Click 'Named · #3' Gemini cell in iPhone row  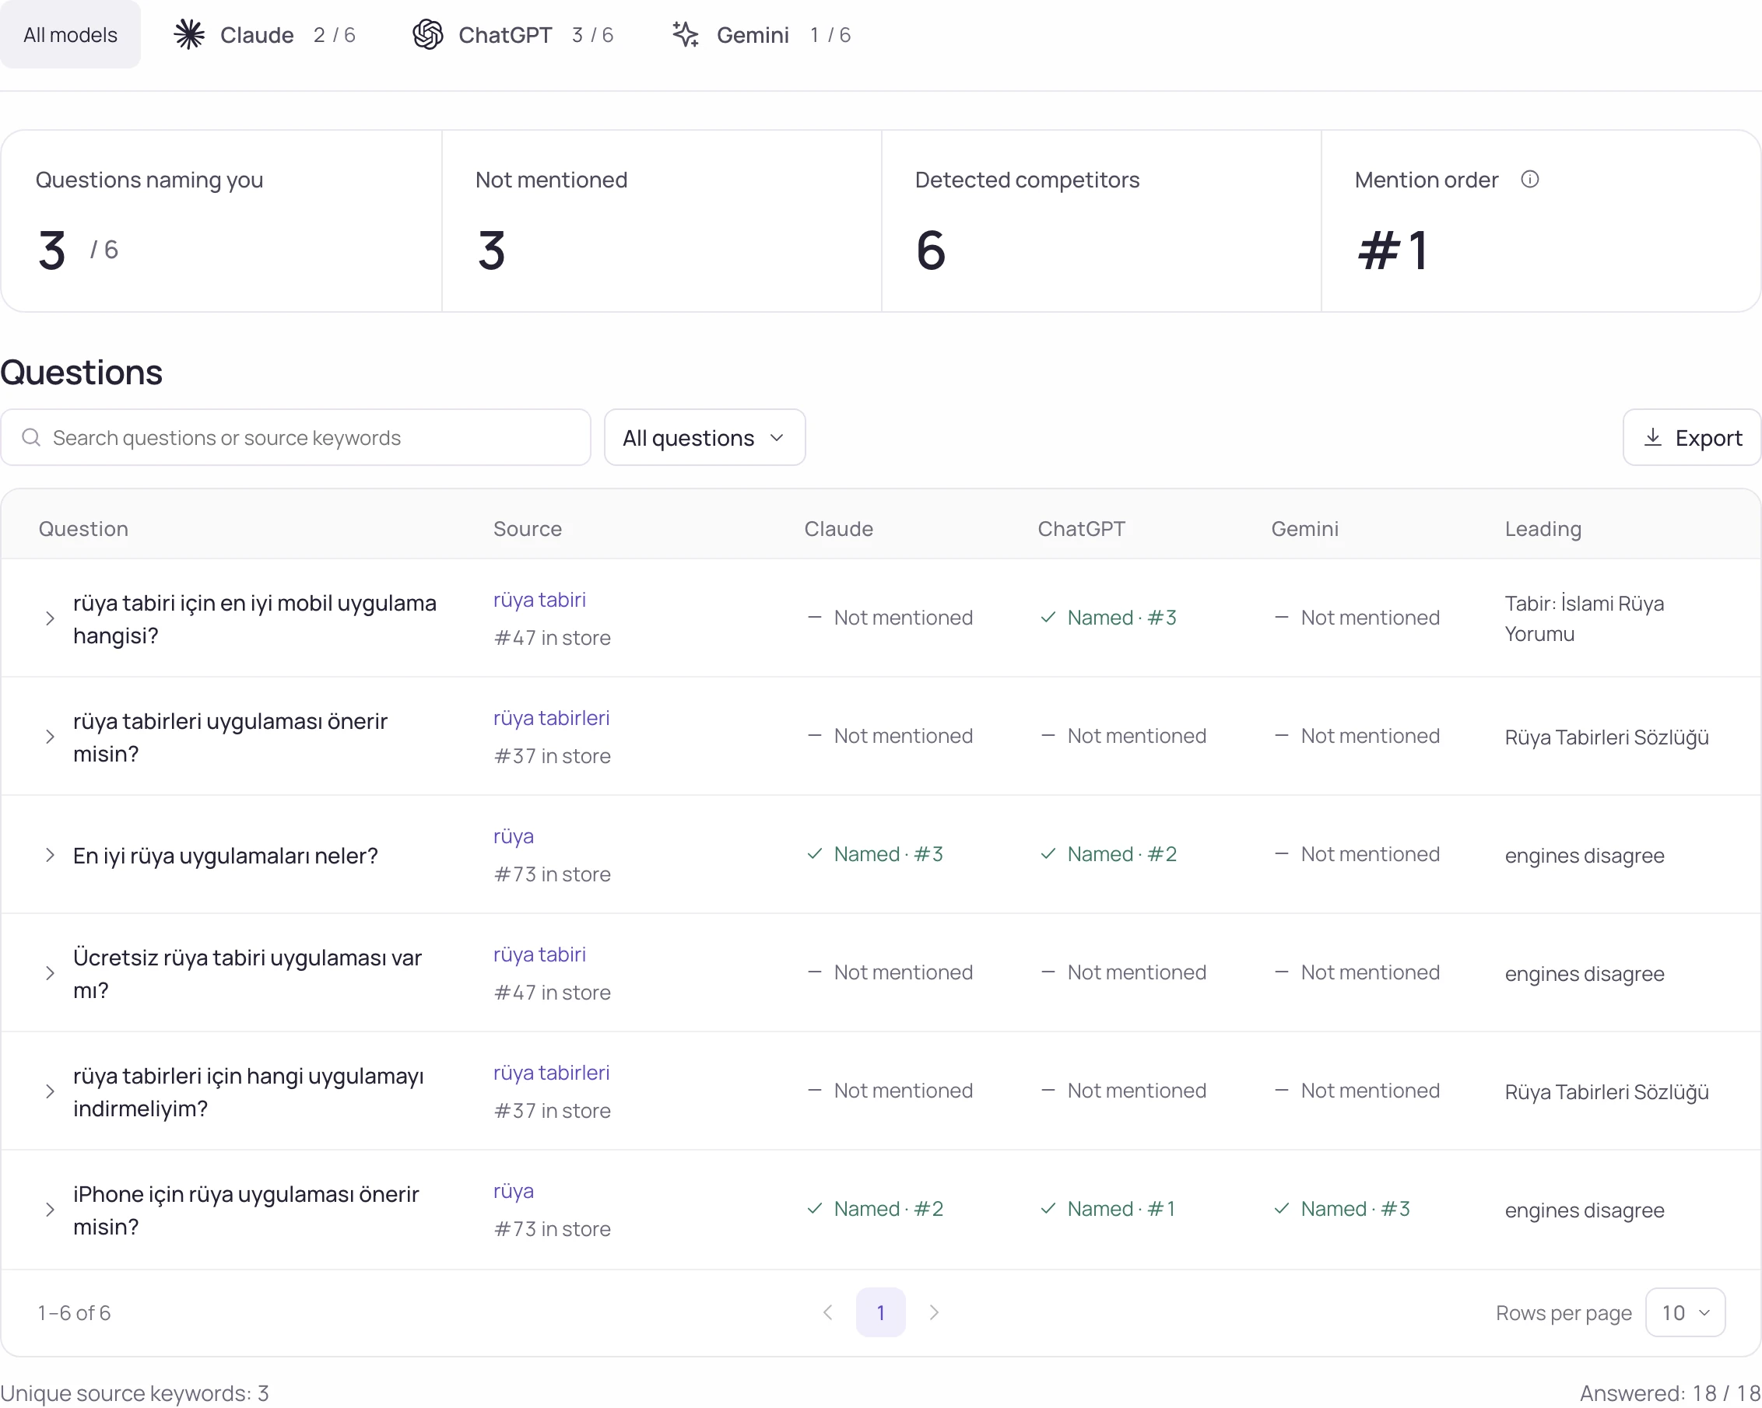click(x=1342, y=1209)
